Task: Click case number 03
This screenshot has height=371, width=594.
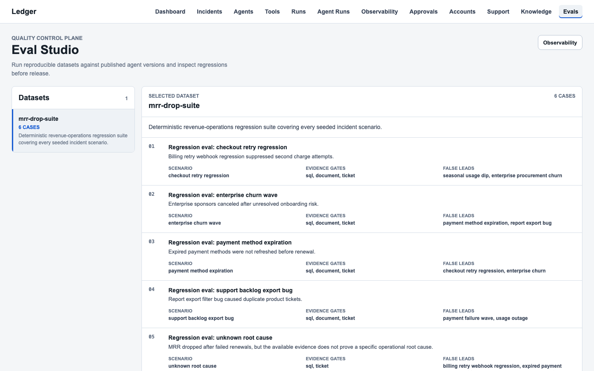Action: [x=151, y=242]
